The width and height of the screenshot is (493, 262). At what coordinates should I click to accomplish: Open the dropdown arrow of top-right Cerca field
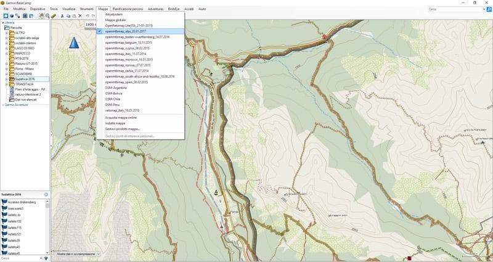[484, 9]
